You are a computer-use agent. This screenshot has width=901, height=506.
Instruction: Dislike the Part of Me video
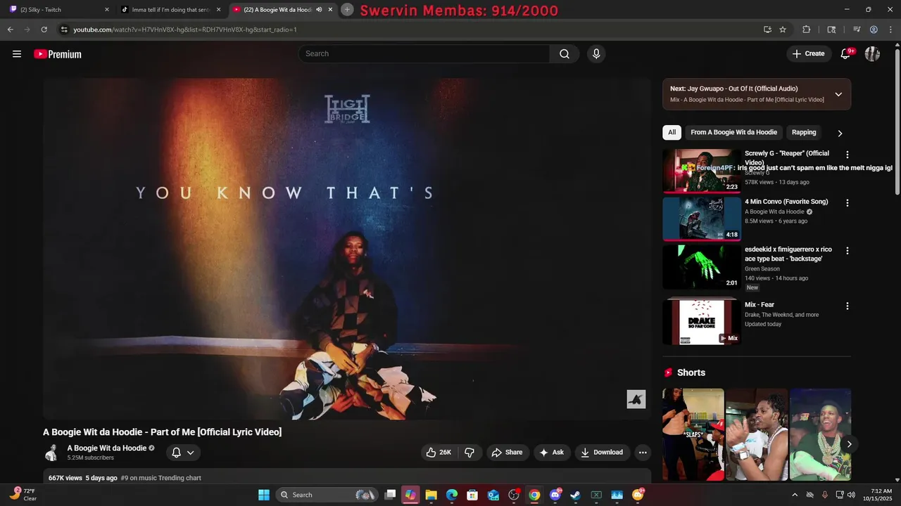(470, 453)
